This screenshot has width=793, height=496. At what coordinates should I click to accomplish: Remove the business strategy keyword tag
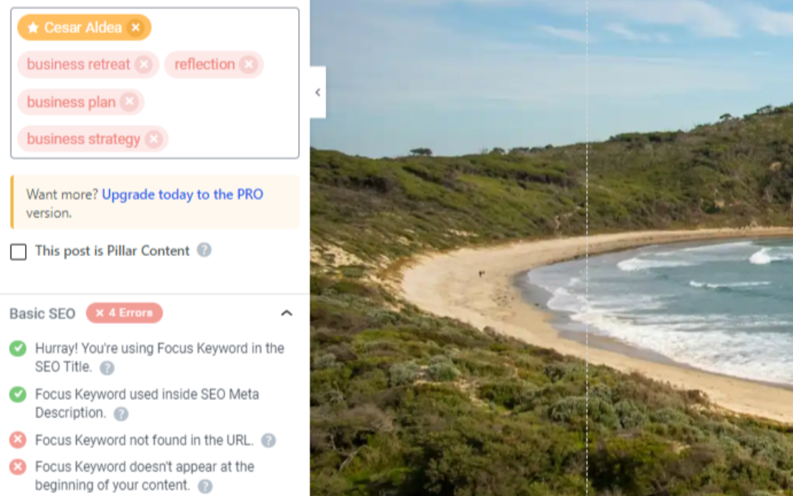click(153, 139)
